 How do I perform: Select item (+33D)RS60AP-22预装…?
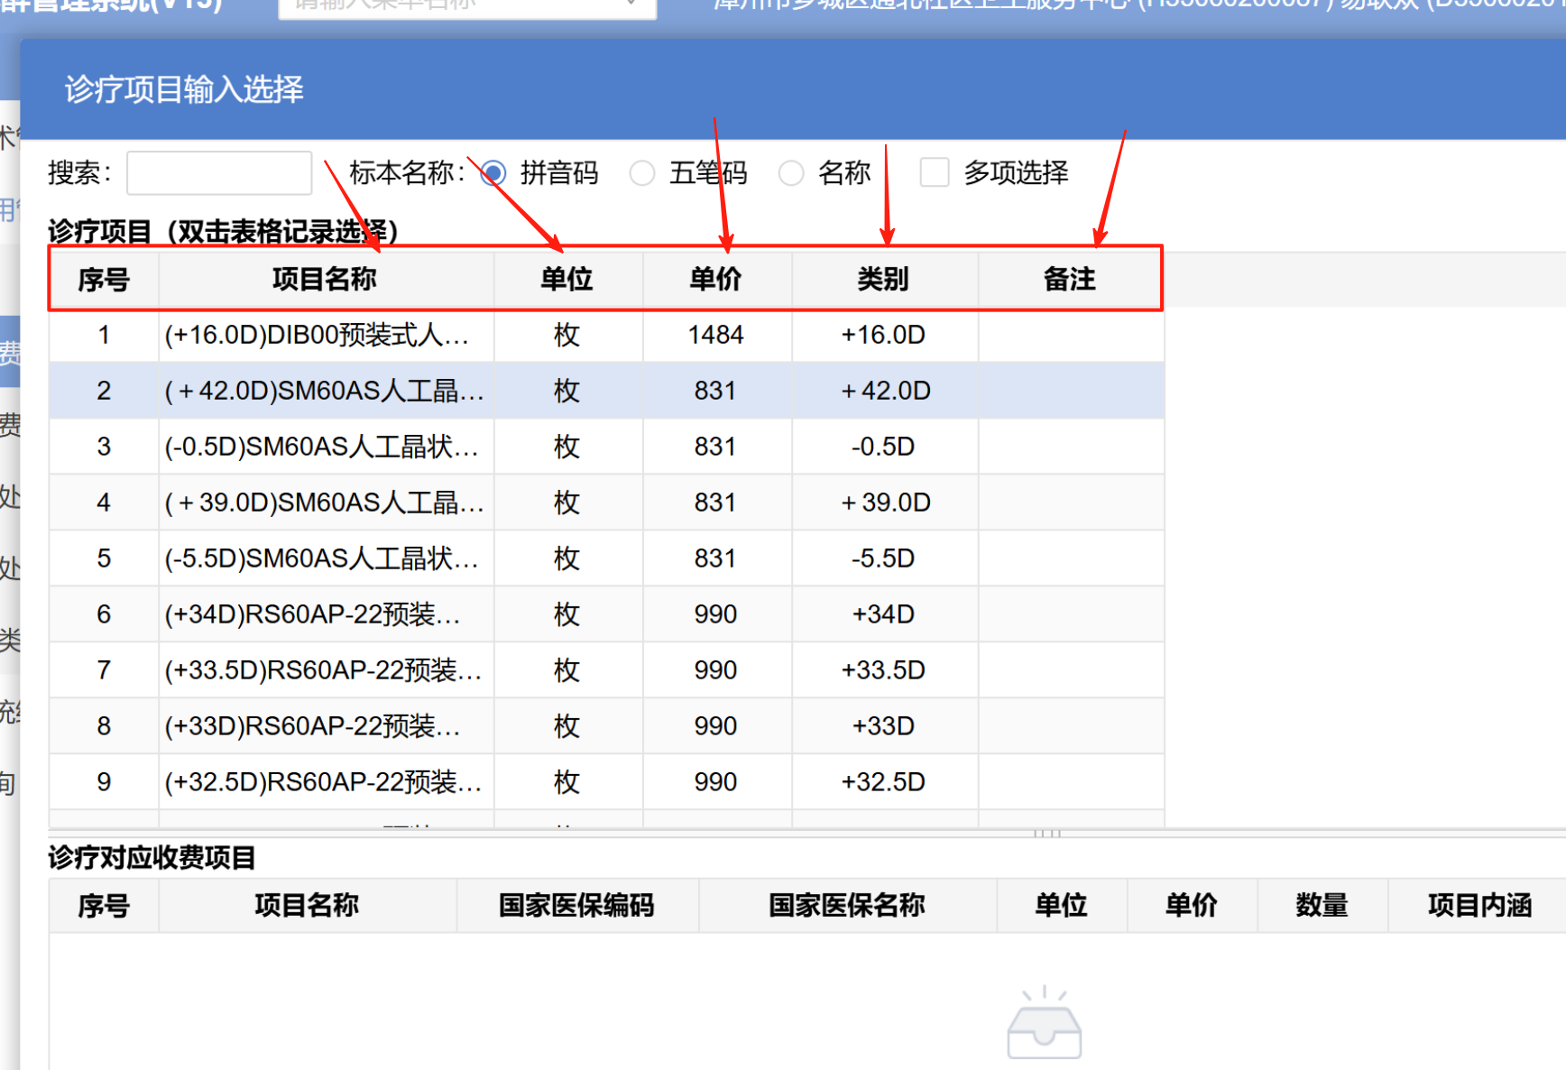coord(326,727)
